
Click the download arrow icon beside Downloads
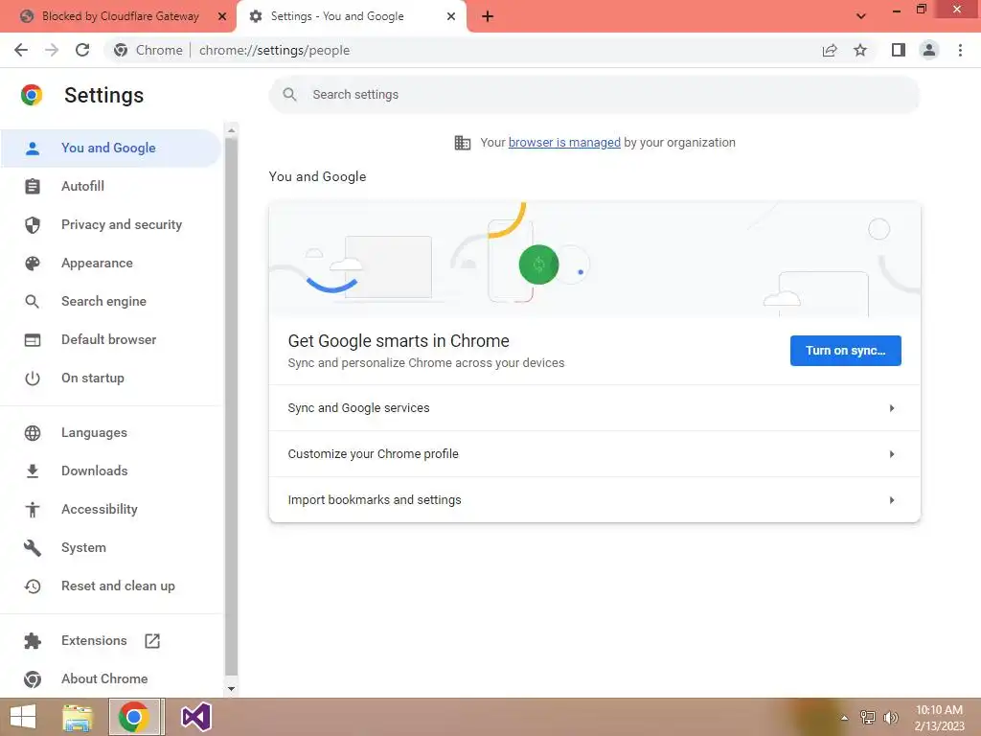point(33,471)
